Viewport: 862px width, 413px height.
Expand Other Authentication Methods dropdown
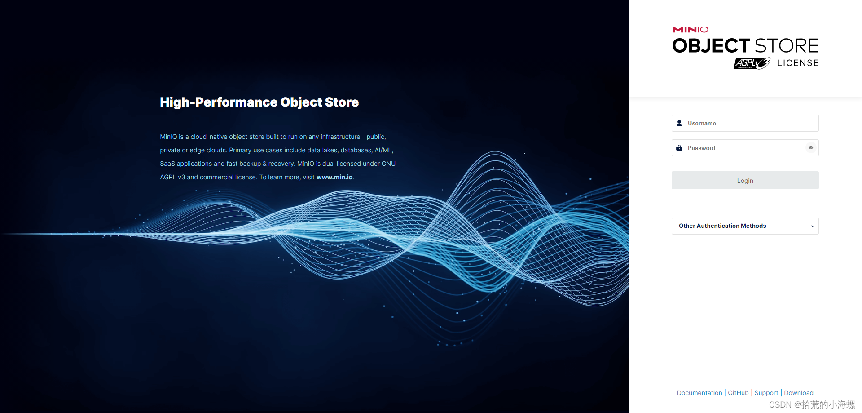(745, 226)
